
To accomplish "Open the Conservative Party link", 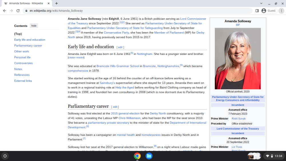I will coord(116,32).
